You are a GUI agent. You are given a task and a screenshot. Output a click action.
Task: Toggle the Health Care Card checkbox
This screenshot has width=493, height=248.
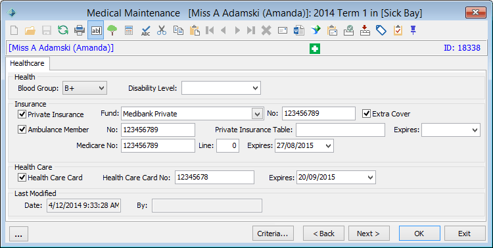22,177
